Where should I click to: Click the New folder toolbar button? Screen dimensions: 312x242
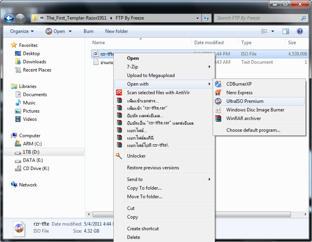click(117, 31)
